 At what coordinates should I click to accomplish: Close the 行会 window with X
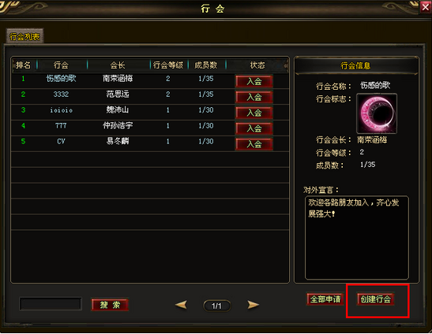coord(426,7)
